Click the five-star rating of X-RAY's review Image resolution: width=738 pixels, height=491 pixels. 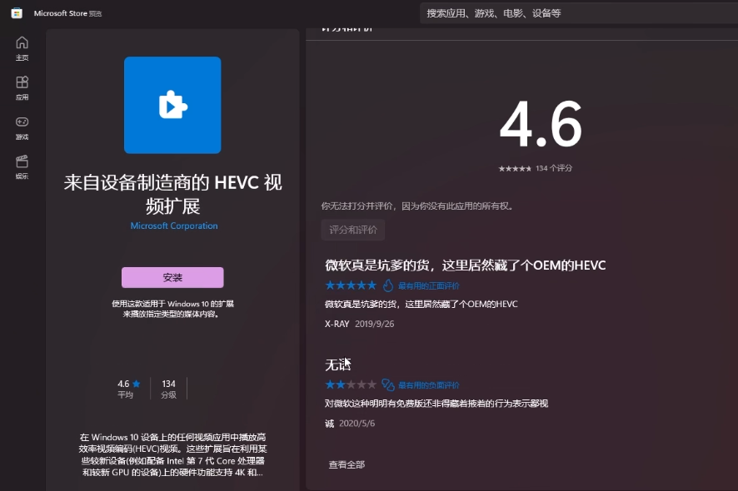coord(352,285)
